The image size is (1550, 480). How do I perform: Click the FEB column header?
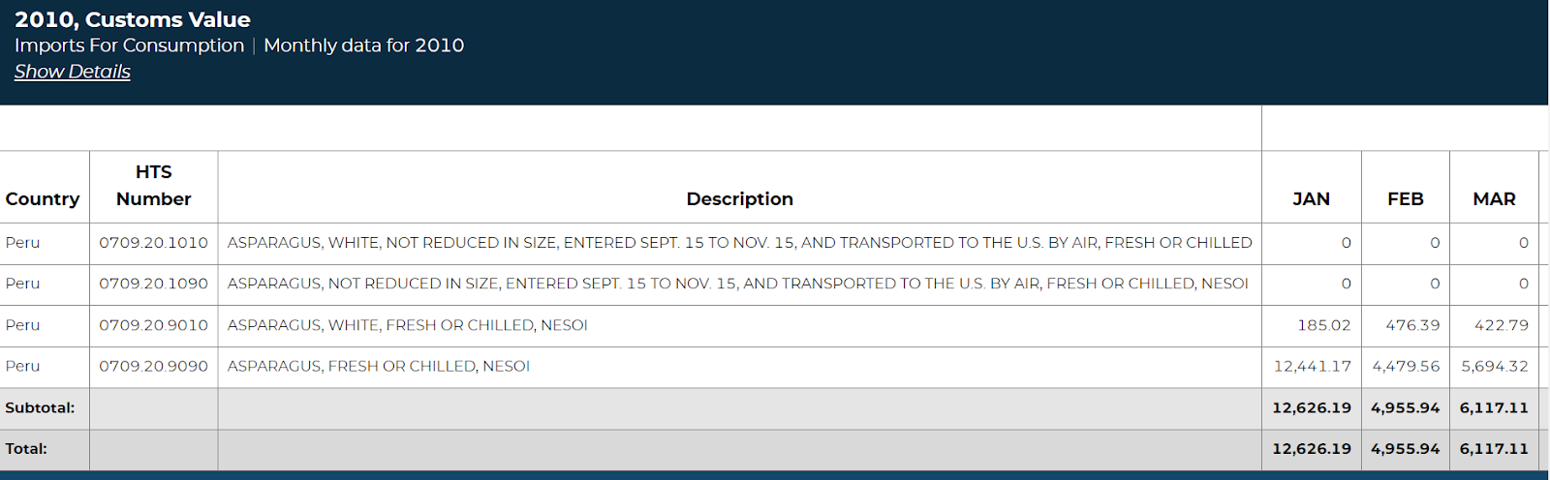pos(1405,198)
